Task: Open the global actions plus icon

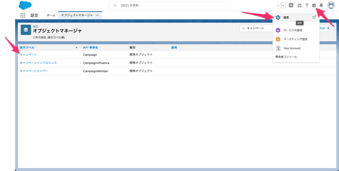Action: tap(291, 5)
